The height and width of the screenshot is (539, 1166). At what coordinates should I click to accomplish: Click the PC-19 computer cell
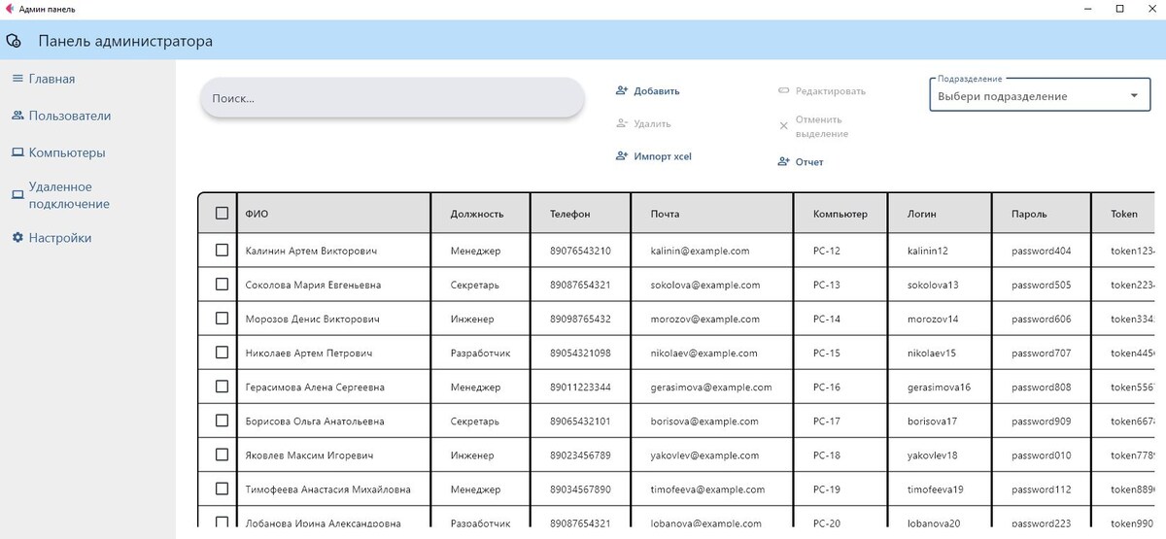826,489
